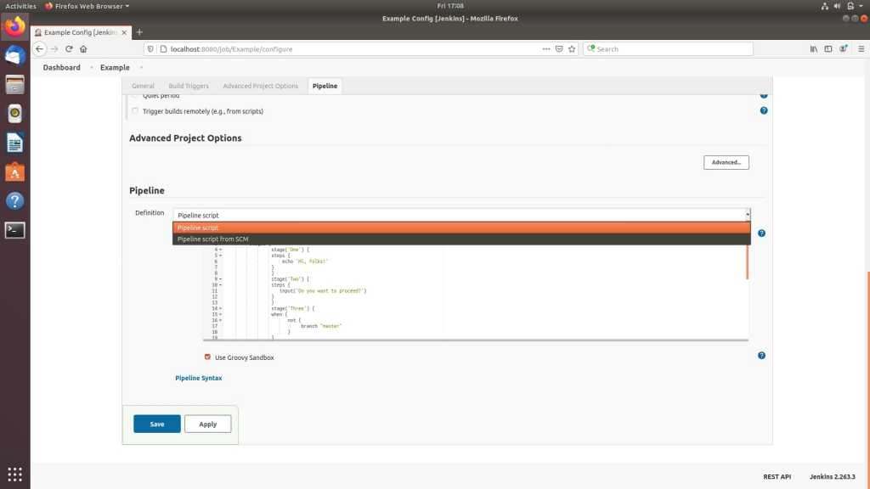This screenshot has width=870, height=489.
Task: Click help icon next to Groovy Sandbox
Action: (761, 356)
